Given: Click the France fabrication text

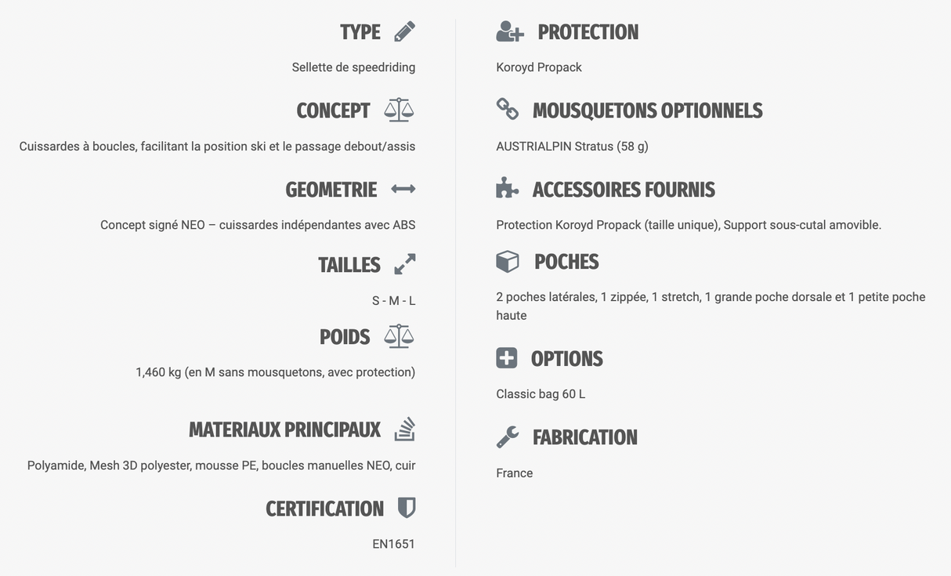Looking at the screenshot, I should (515, 473).
